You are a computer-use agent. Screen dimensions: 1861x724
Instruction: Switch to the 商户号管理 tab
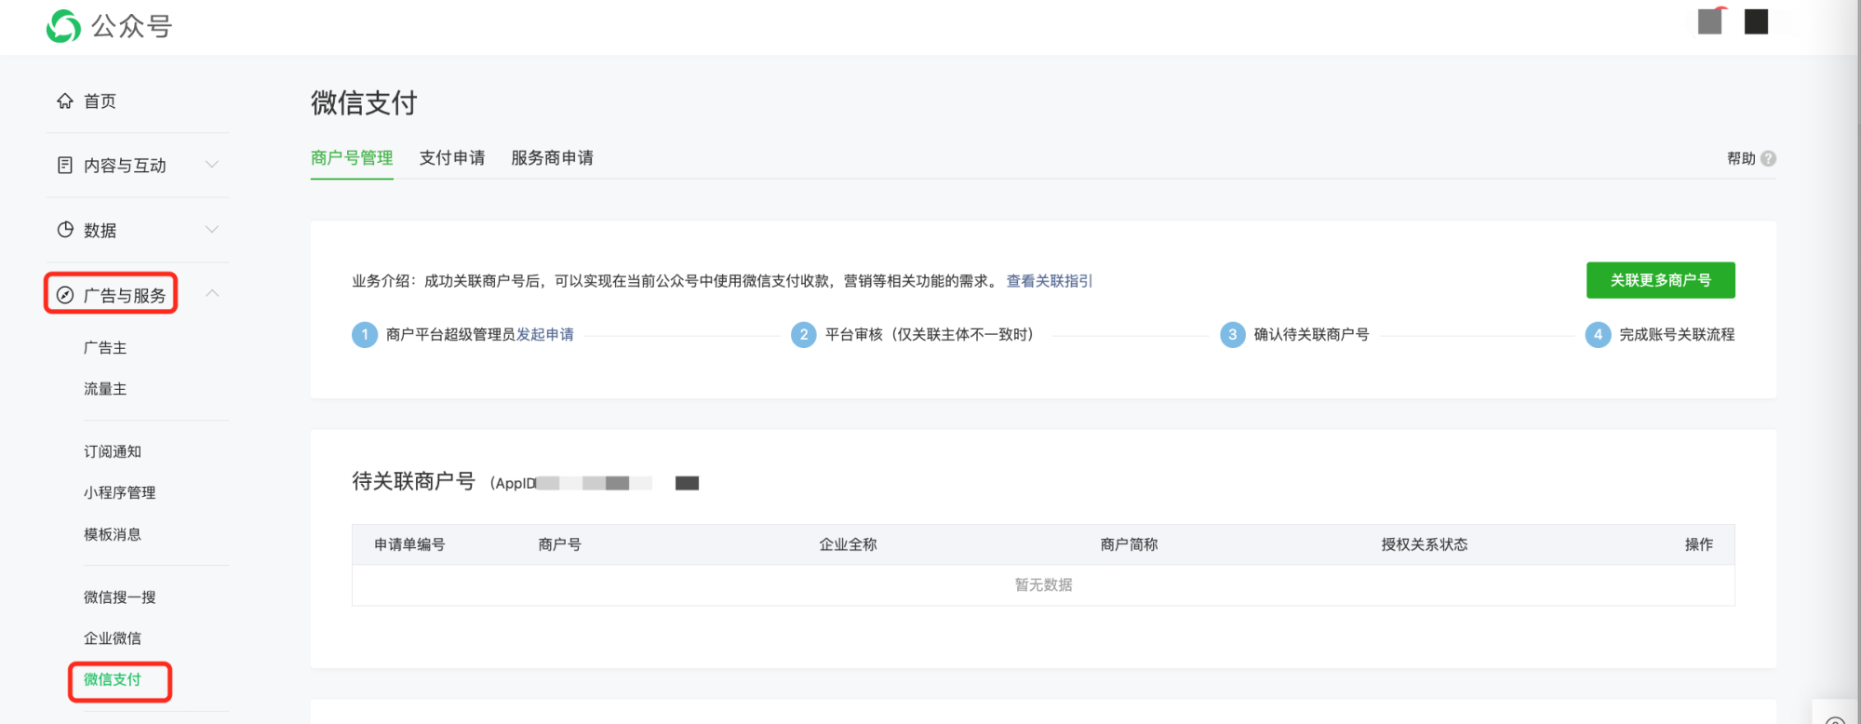(352, 157)
